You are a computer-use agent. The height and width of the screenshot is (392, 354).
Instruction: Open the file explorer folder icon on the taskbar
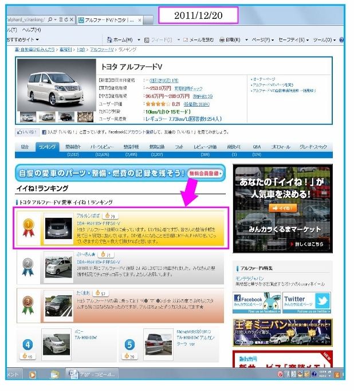click(55, 374)
